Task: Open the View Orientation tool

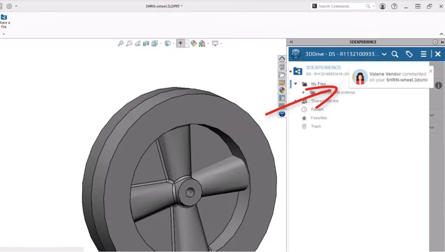Action: point(154,43)
